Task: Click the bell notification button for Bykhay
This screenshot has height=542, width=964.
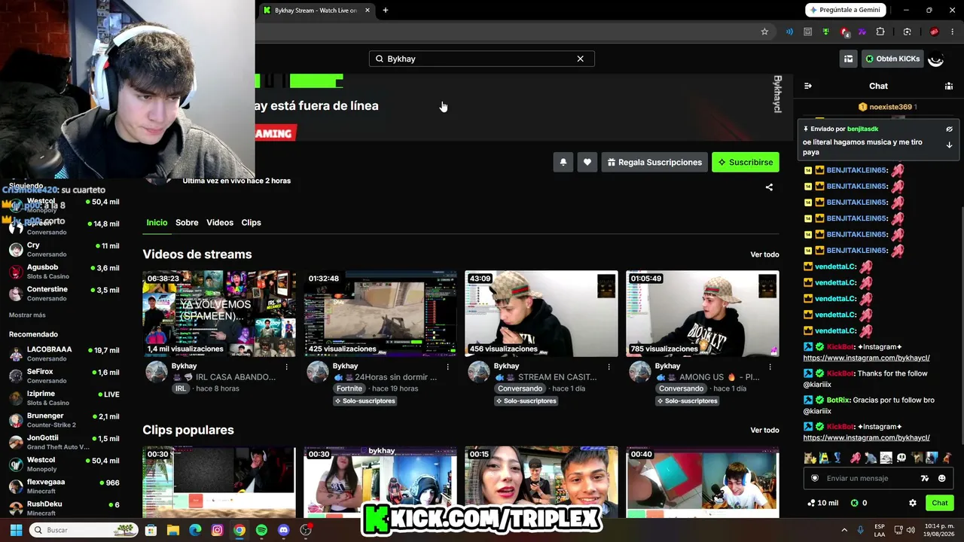Action: tap(563, 162)
